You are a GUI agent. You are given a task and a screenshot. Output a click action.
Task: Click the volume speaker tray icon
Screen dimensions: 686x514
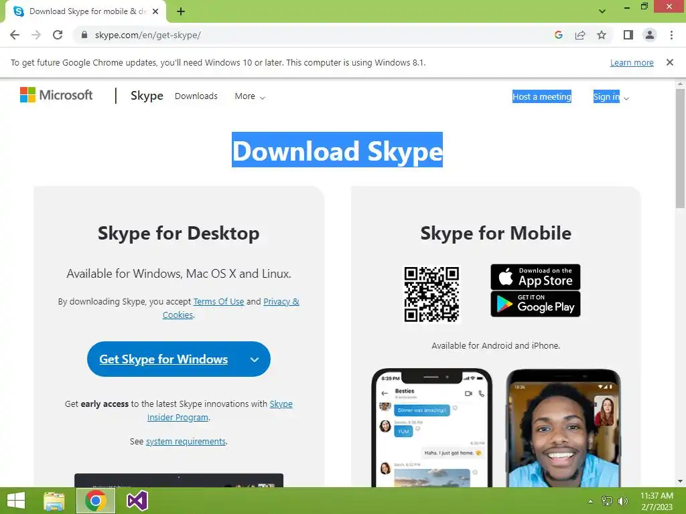point(623,501)
